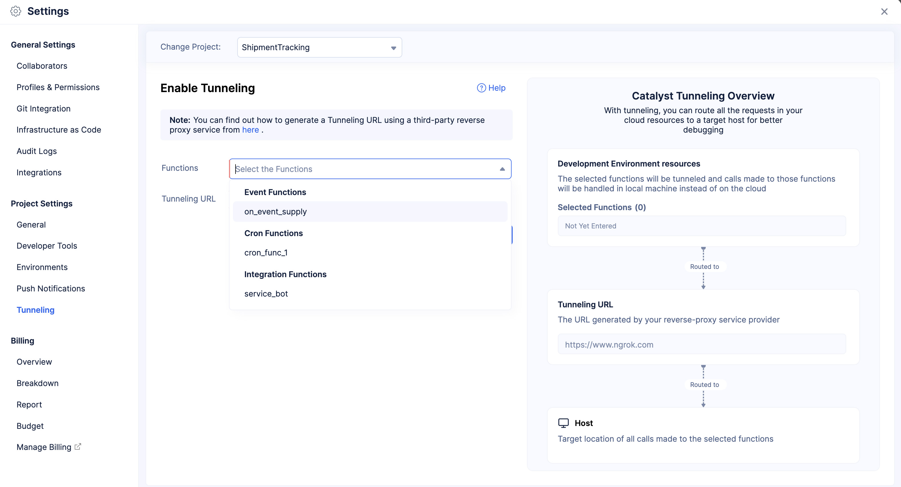901x487 pixels.
Task: Select service_bot from Integration Functions
Action: tap(266, 294)
